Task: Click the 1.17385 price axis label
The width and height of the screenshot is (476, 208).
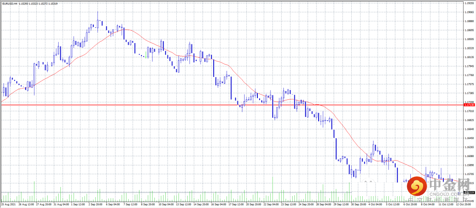Action: (469, 93)
